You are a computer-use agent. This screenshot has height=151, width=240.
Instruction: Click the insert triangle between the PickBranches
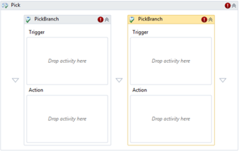point(119,80)
